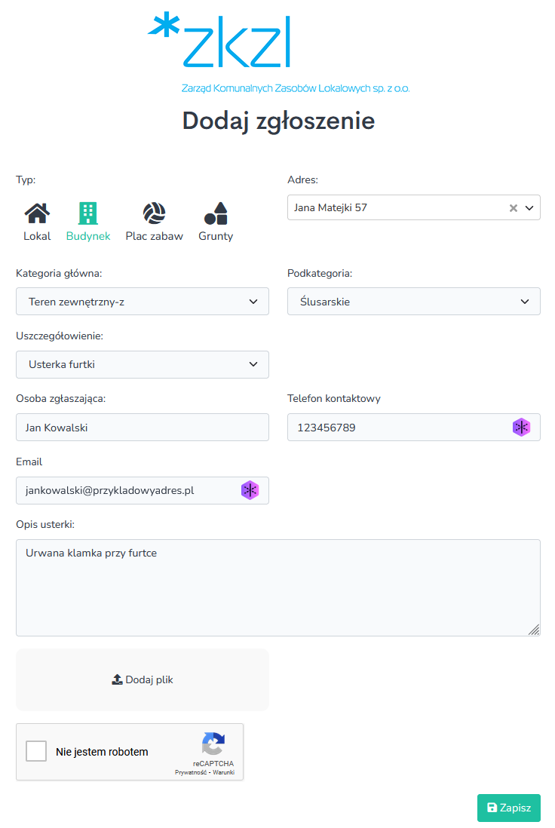Image resolution: width=555 pixels, height=828 pixels.
Task: Open the reCAPTCHA Prywatność link
Action: [191, 772]
